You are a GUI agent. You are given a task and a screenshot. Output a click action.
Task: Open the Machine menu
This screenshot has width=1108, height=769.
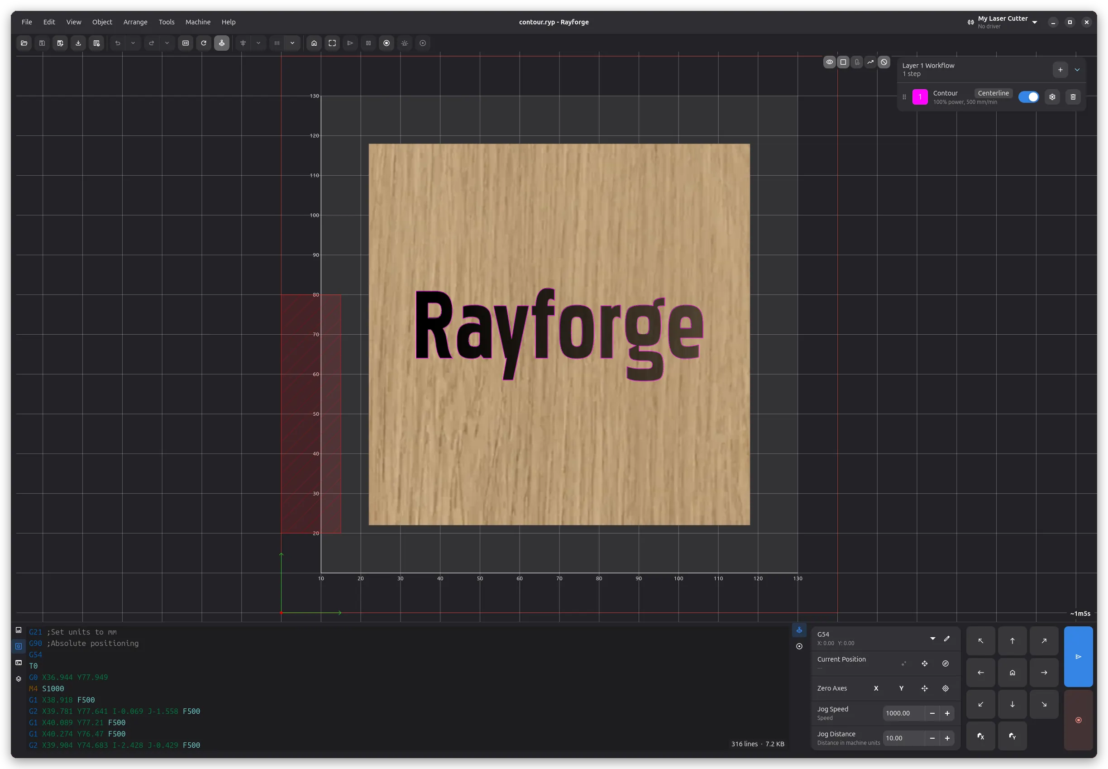click(x=198, y=22)
